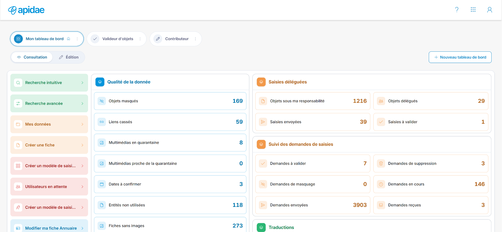Screen dimensions: 502x232
Task: Click the link icon next to Liens cassés
Action: (102, 122)
